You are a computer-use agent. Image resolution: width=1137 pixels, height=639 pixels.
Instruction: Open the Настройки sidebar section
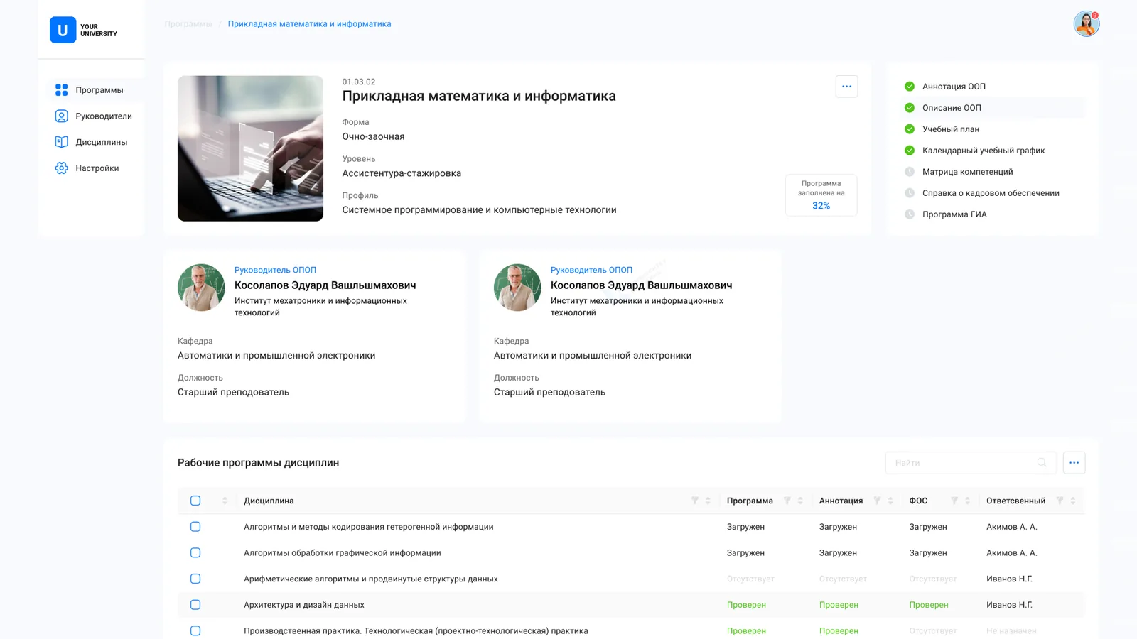(x=91, y=168)
